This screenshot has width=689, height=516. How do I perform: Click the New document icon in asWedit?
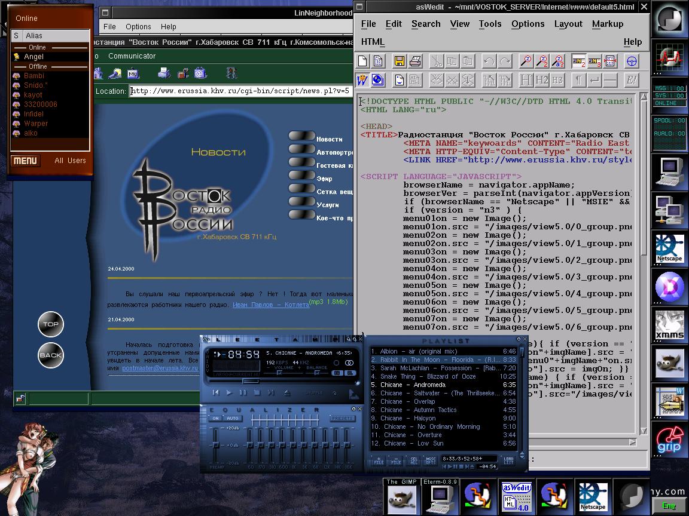363,61
